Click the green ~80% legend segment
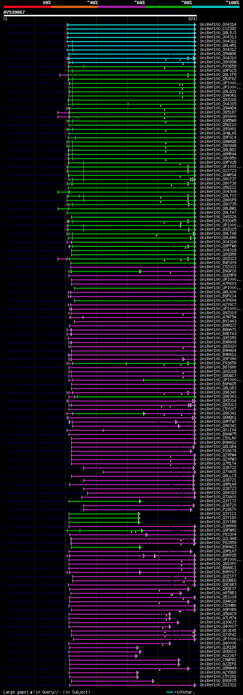This screenshot has width=243, height=695. pos(169,7)
